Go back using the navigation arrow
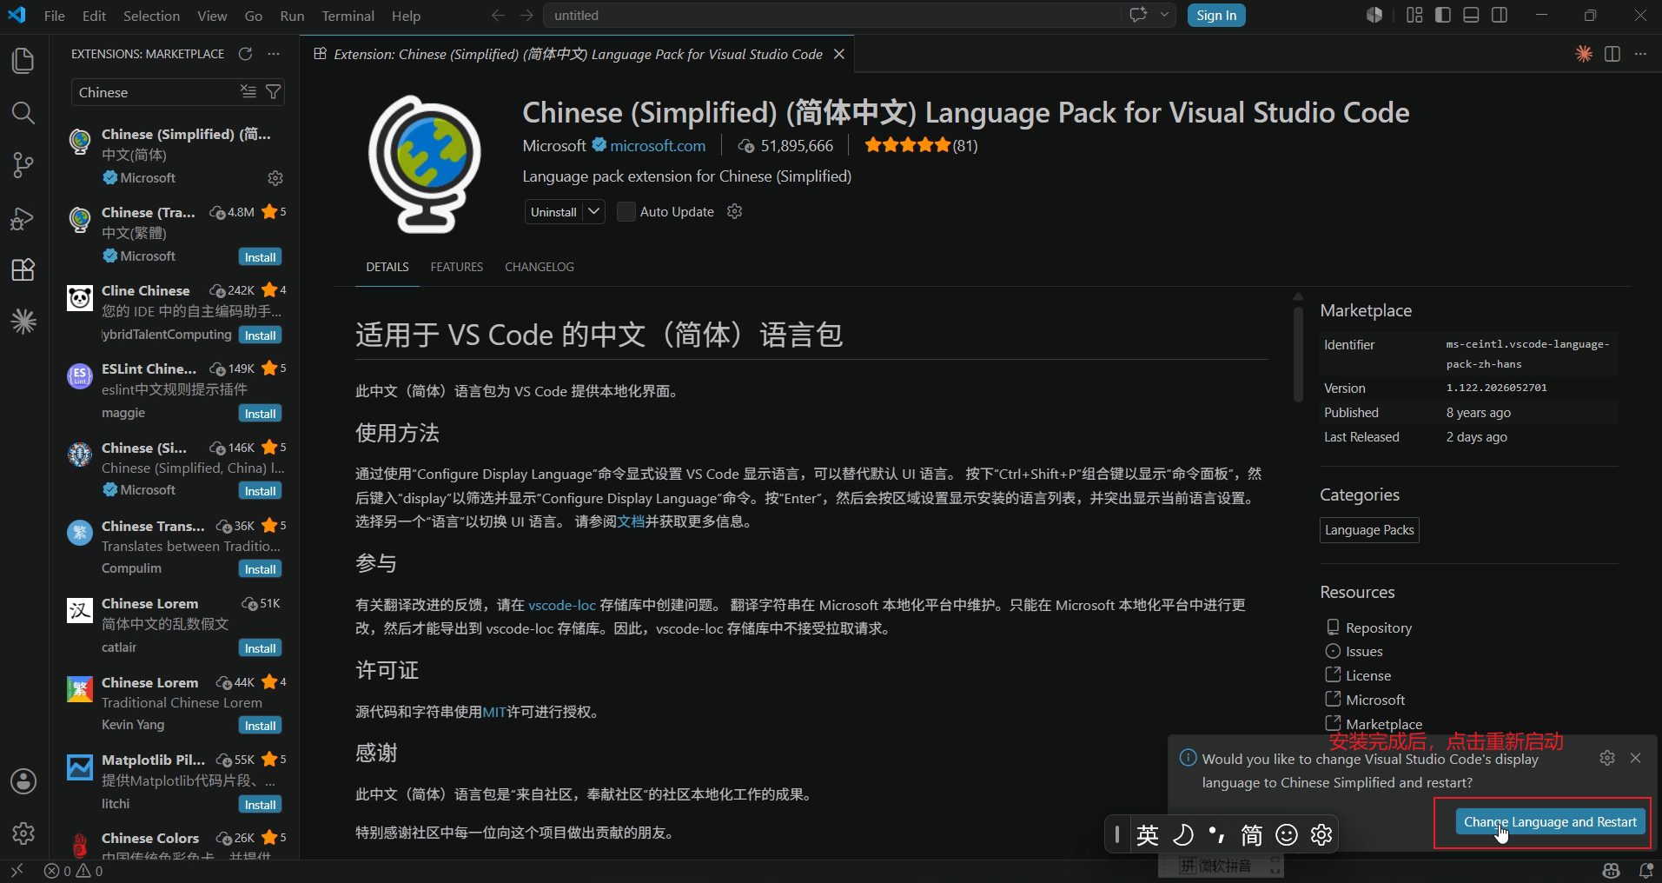Image resolution: width=1662 pixels, height=883 pixels. (x=498, y=16)
